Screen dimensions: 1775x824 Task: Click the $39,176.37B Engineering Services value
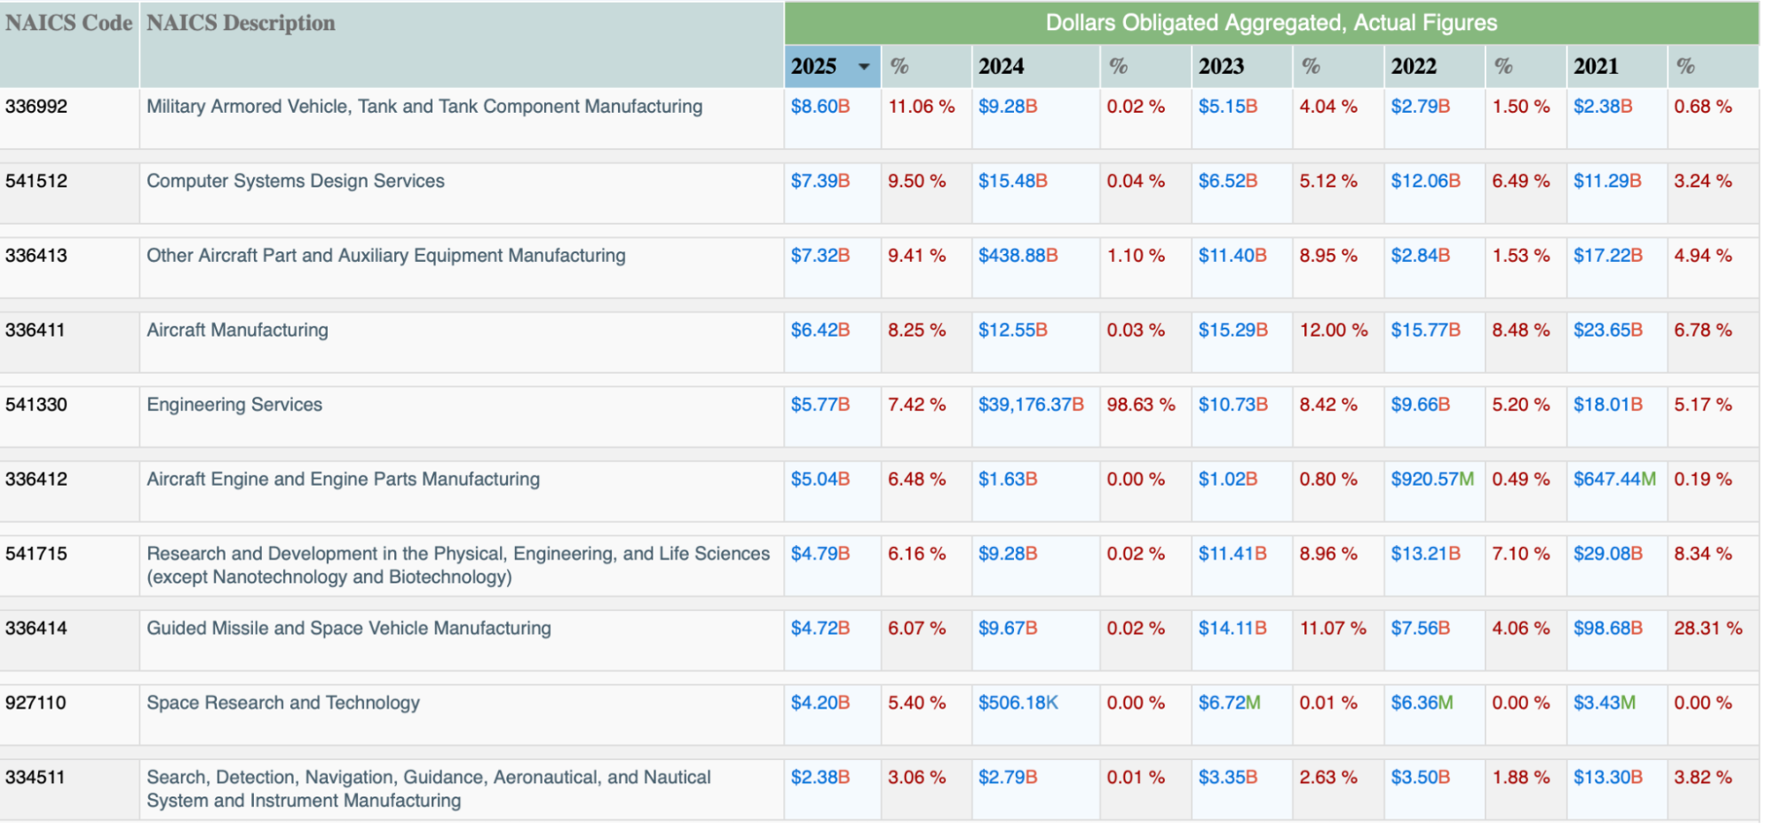[1031, 405]
